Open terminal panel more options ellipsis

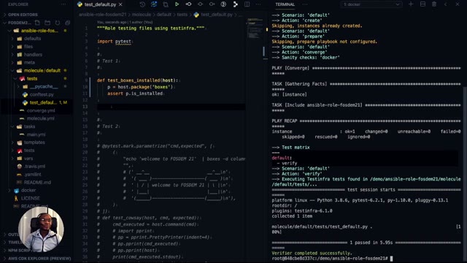click(305, 4)
